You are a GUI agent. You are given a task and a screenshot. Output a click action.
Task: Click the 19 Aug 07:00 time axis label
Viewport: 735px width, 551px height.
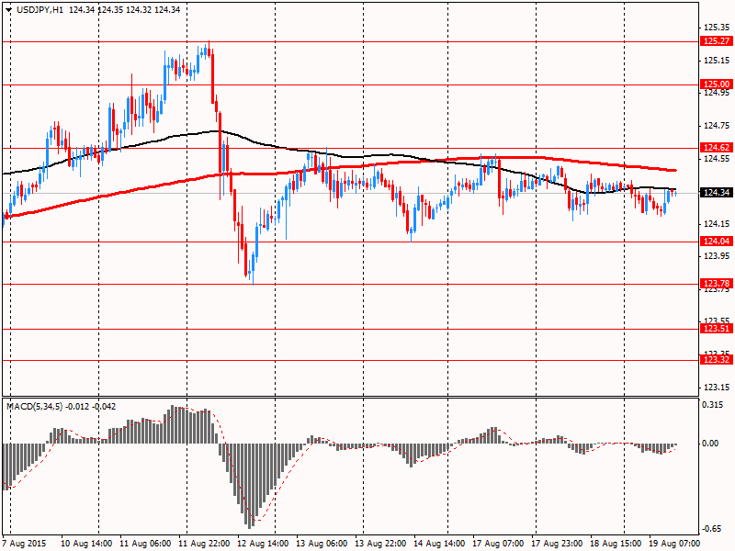[674, 544]
